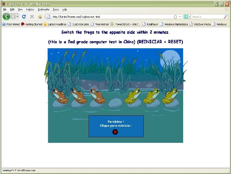Bookmark this page with the star icon
This screenshot has height=174, width=231.
175,17
